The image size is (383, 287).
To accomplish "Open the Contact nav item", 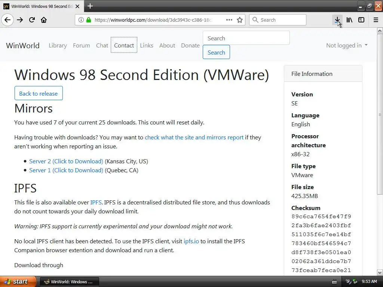I will (124, 45).
